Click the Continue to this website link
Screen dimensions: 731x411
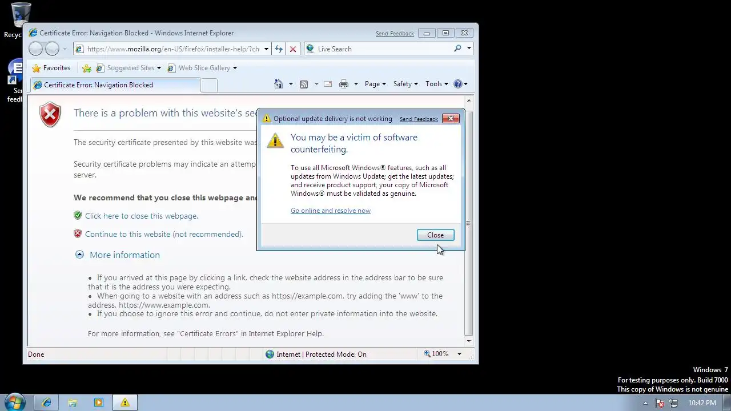tap(164, 234)
